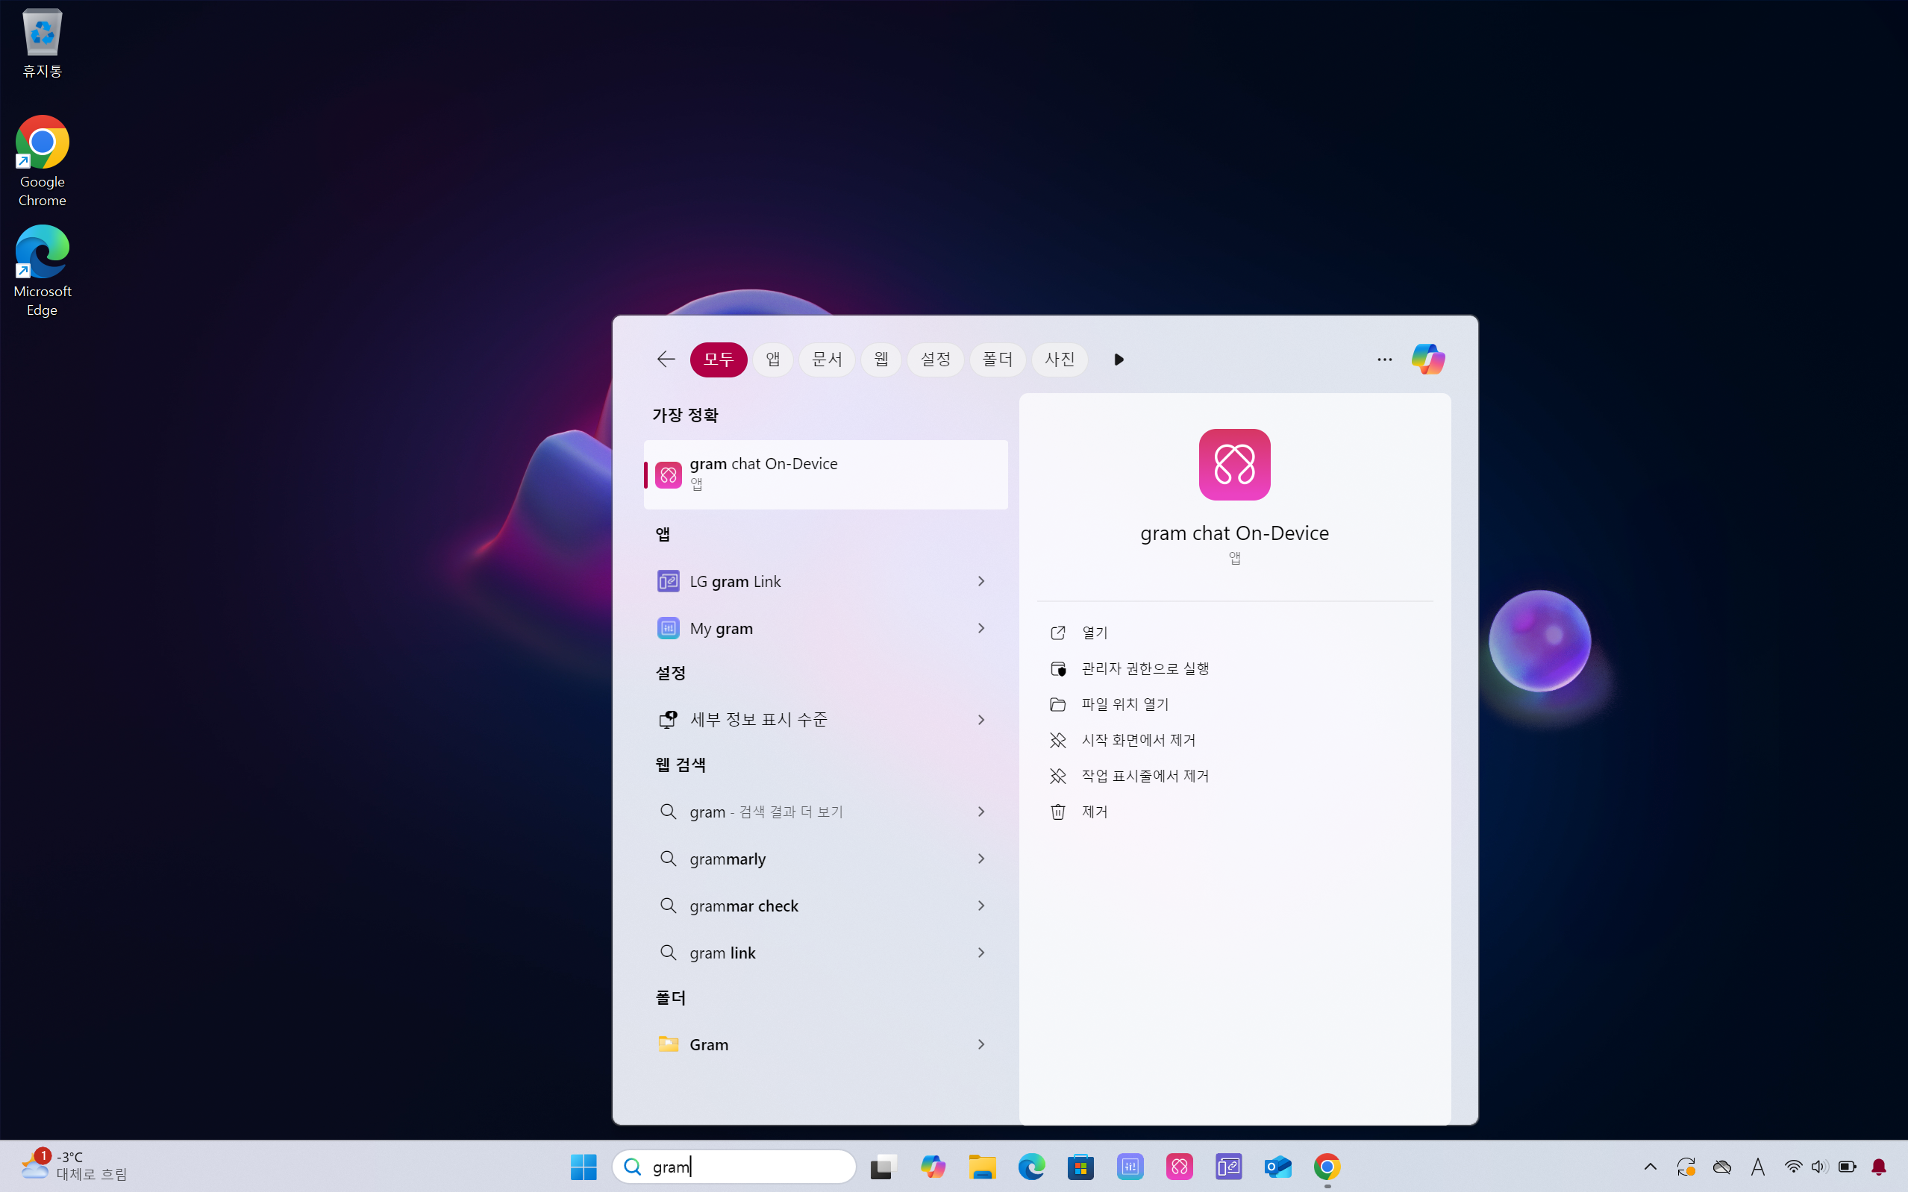Select the 모두 filter tab
The image size is (1908, 1192).
[x=719, y=360]
